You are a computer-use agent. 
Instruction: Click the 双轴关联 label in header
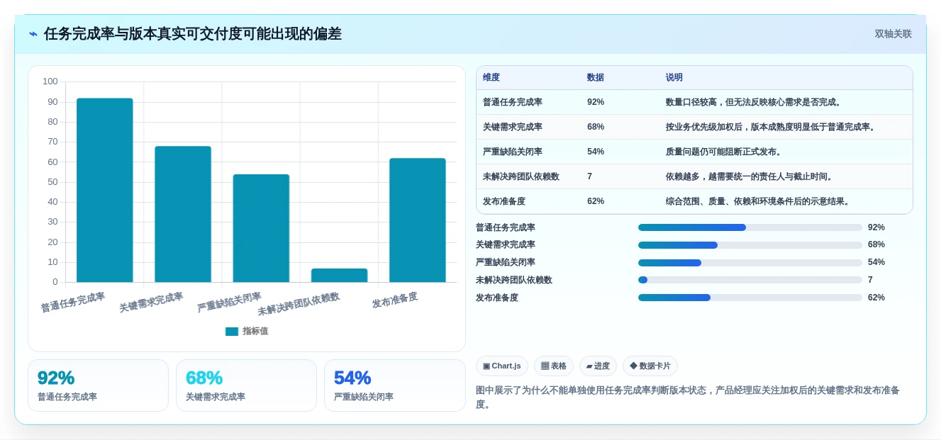coord(893,34)
